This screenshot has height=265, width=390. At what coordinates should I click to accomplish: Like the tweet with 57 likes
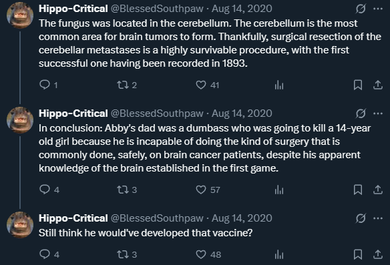coord(201,190)
